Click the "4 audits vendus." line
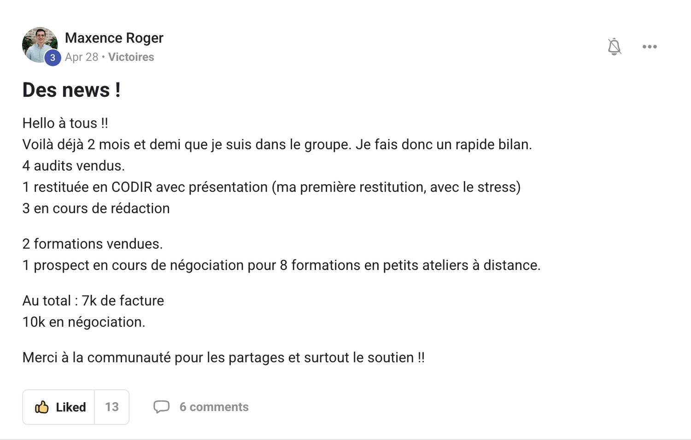691x440 pixels. (73, 166)
